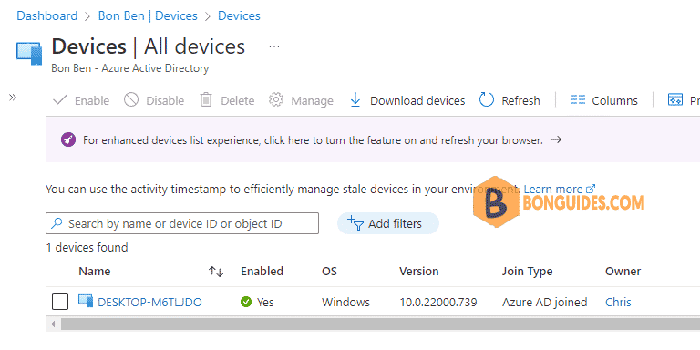Screen dimensions: 700x350
Task: Click the enhanced devices list experience banner text
Action: (313, 140)
